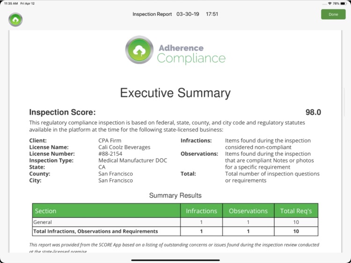The height and width of the screenshot is (263, 351).
Task: Select license name Cali Coolz Beverages
Action: coord(124,147)
